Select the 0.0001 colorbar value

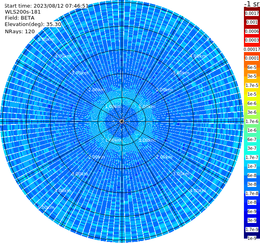coord(252,58)
